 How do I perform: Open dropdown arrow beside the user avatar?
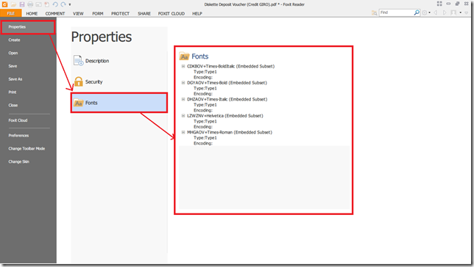[x=461, y=12]
